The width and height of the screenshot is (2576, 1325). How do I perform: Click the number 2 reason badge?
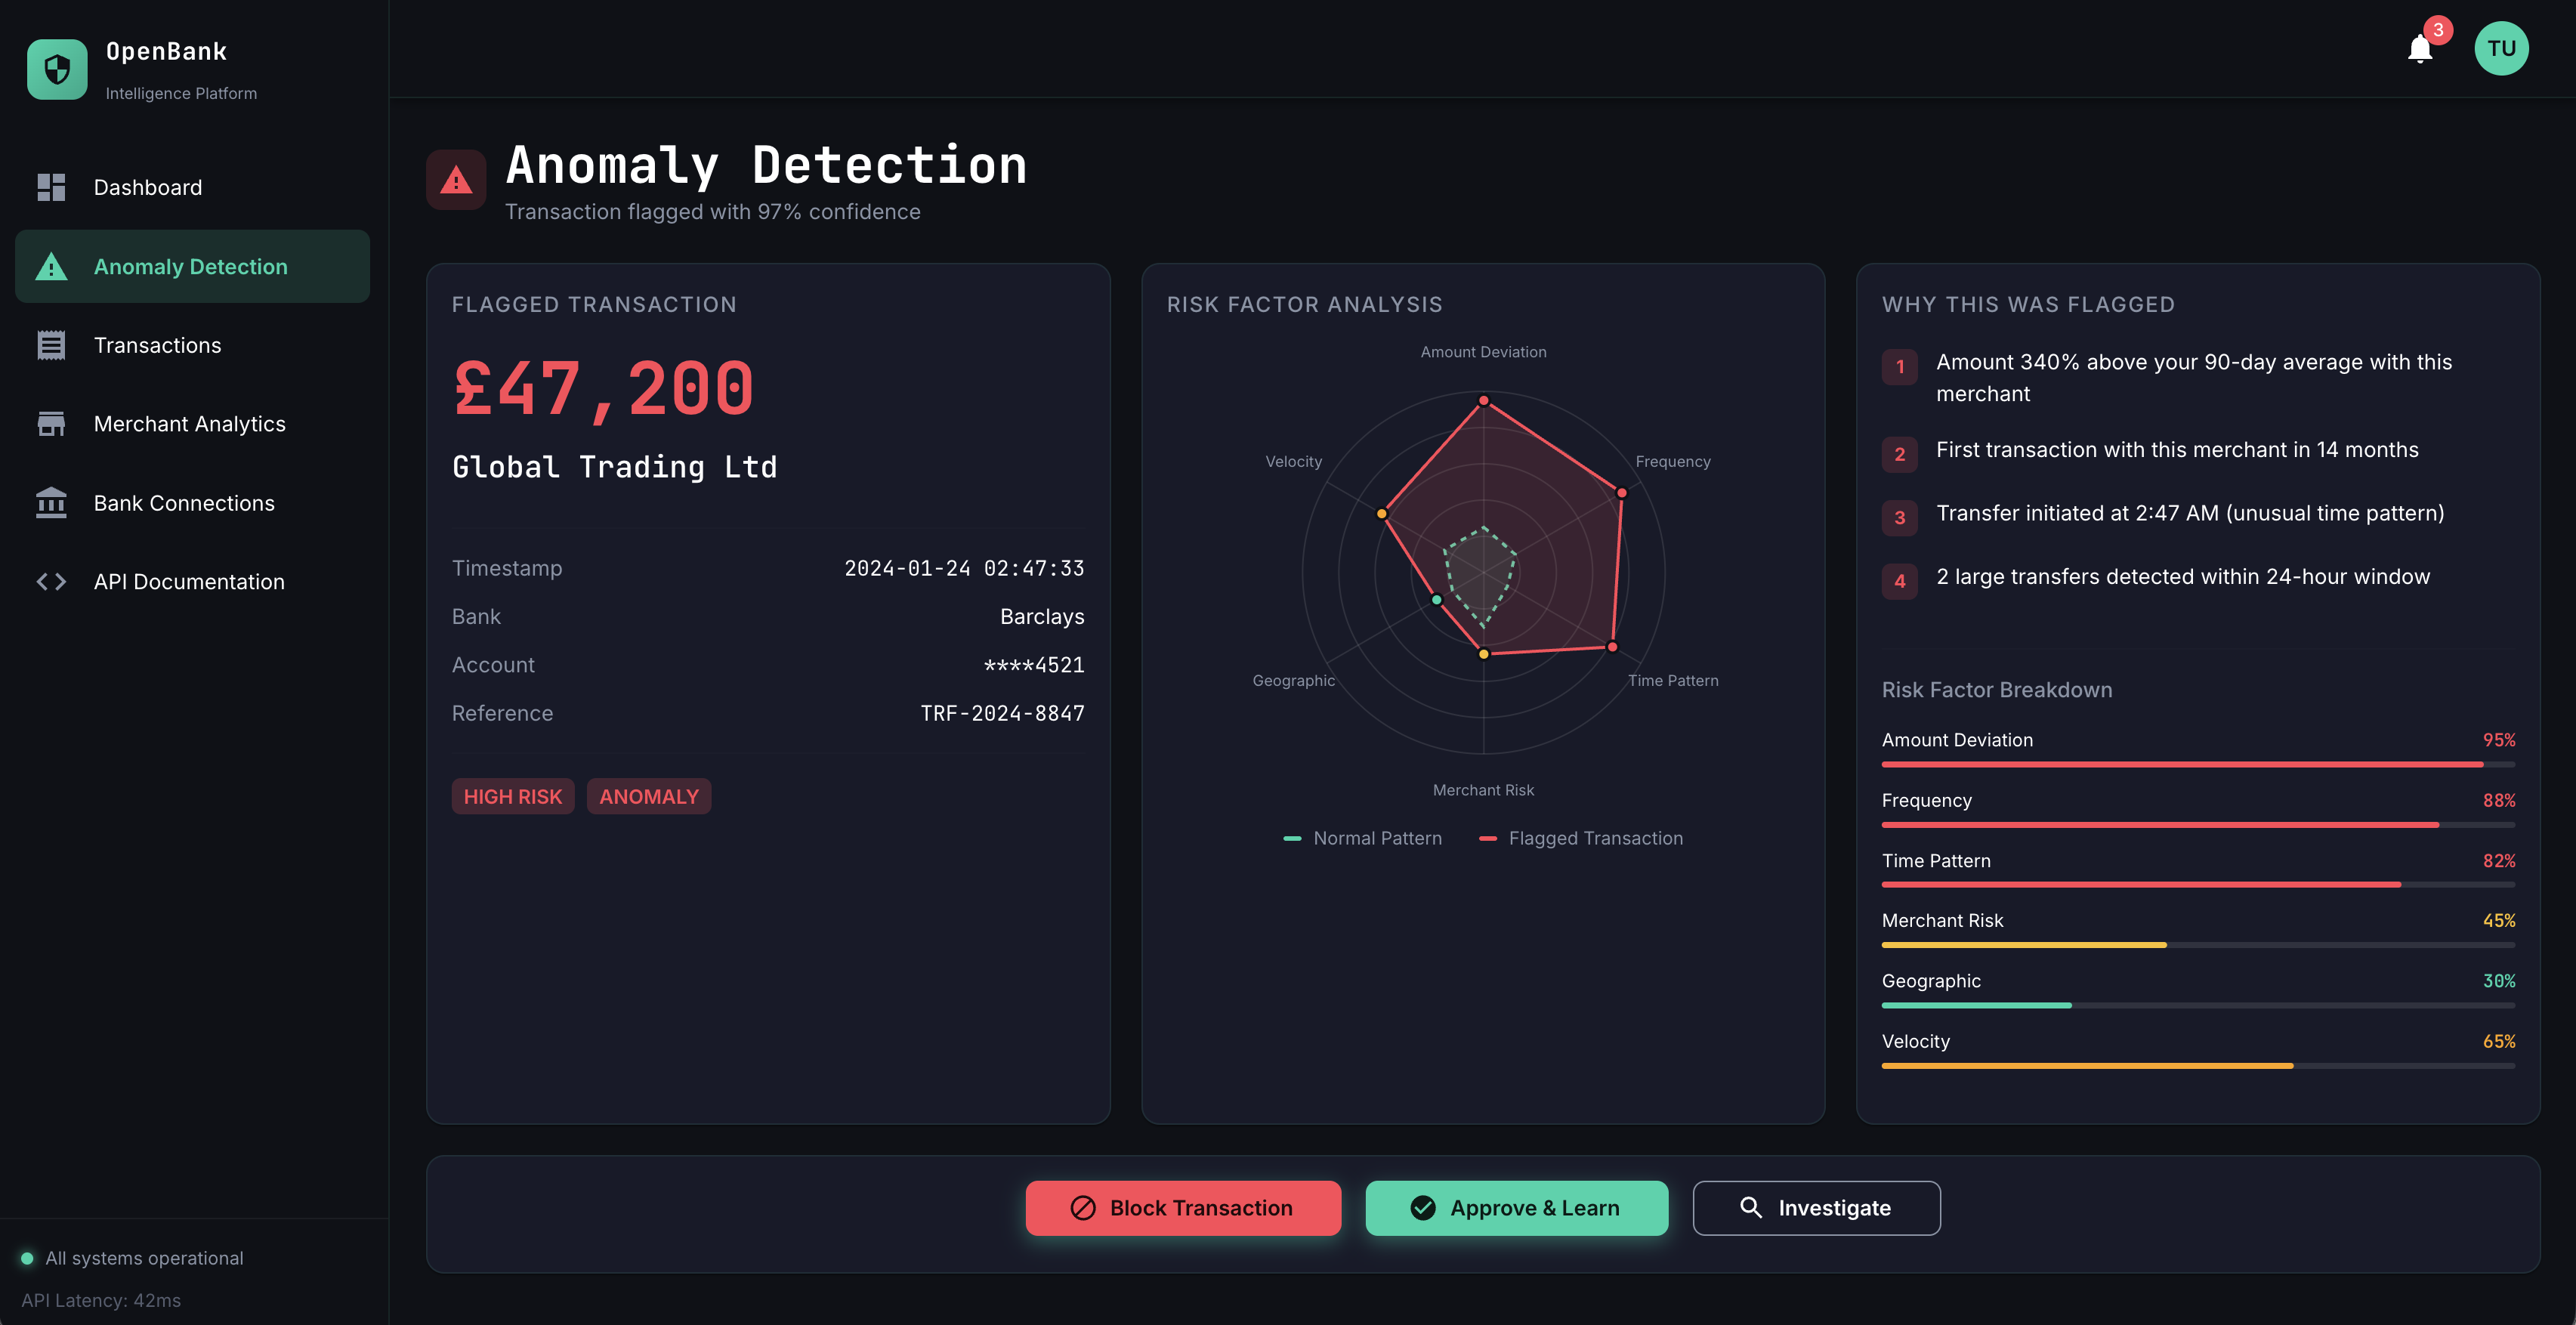1900,454
